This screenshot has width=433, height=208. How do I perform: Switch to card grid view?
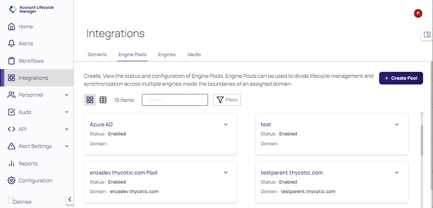(x=90, y=100)
